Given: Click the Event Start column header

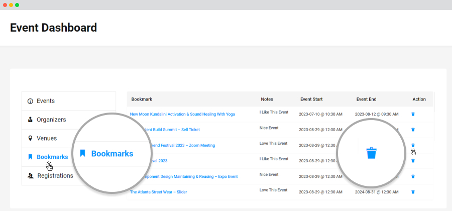Looking at the screenshot, I should tap(311, 99).
